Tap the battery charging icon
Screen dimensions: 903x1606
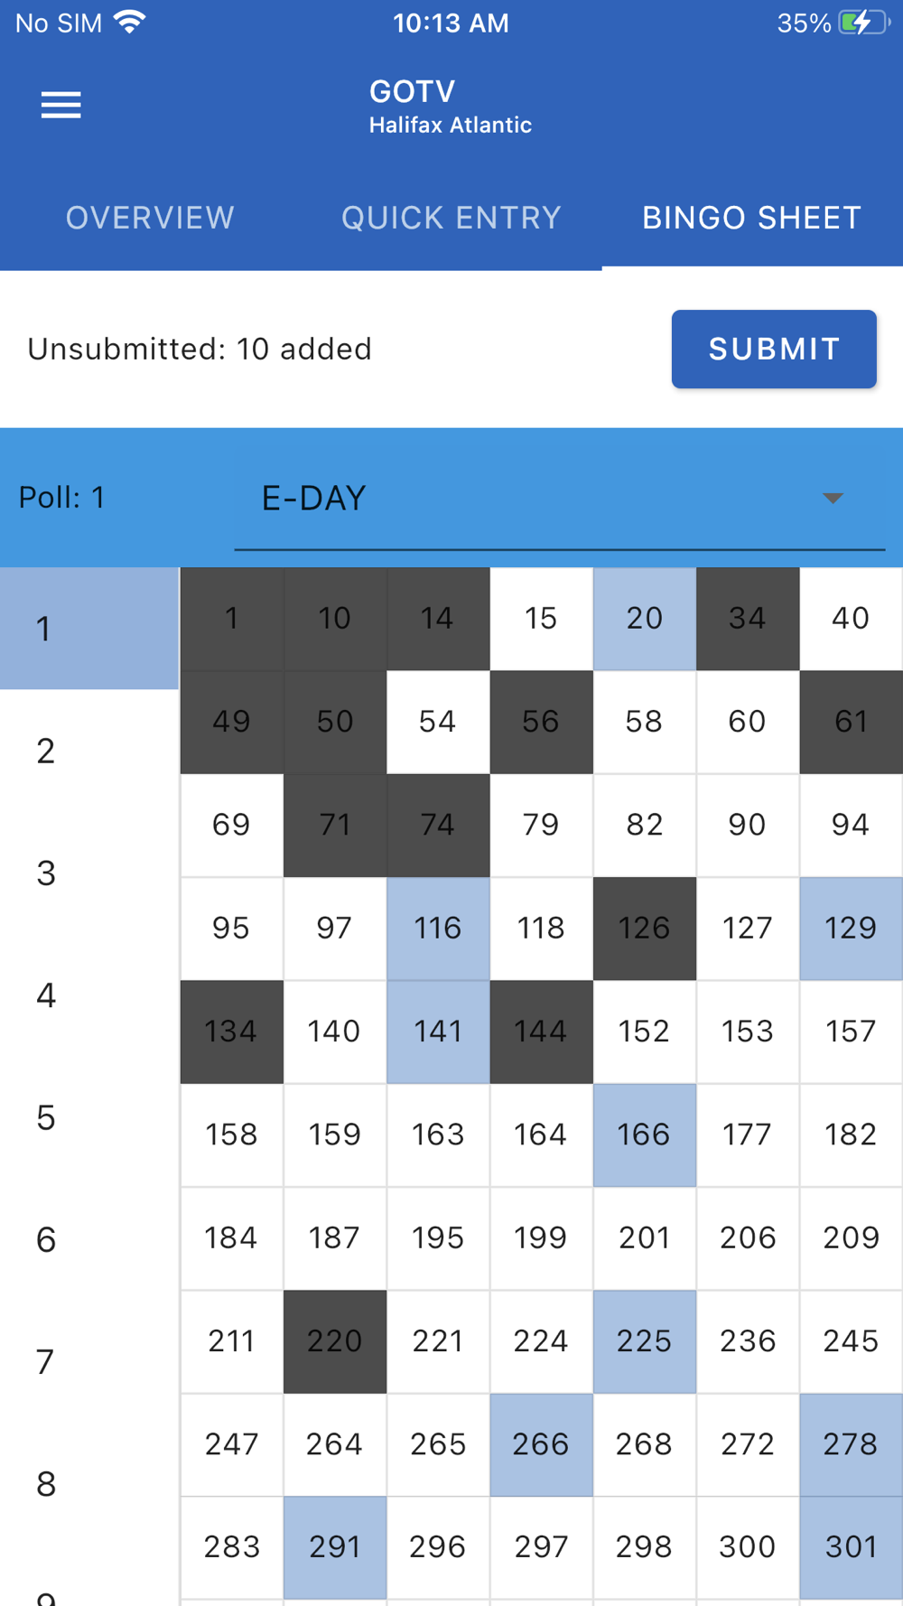pos(862,23)
